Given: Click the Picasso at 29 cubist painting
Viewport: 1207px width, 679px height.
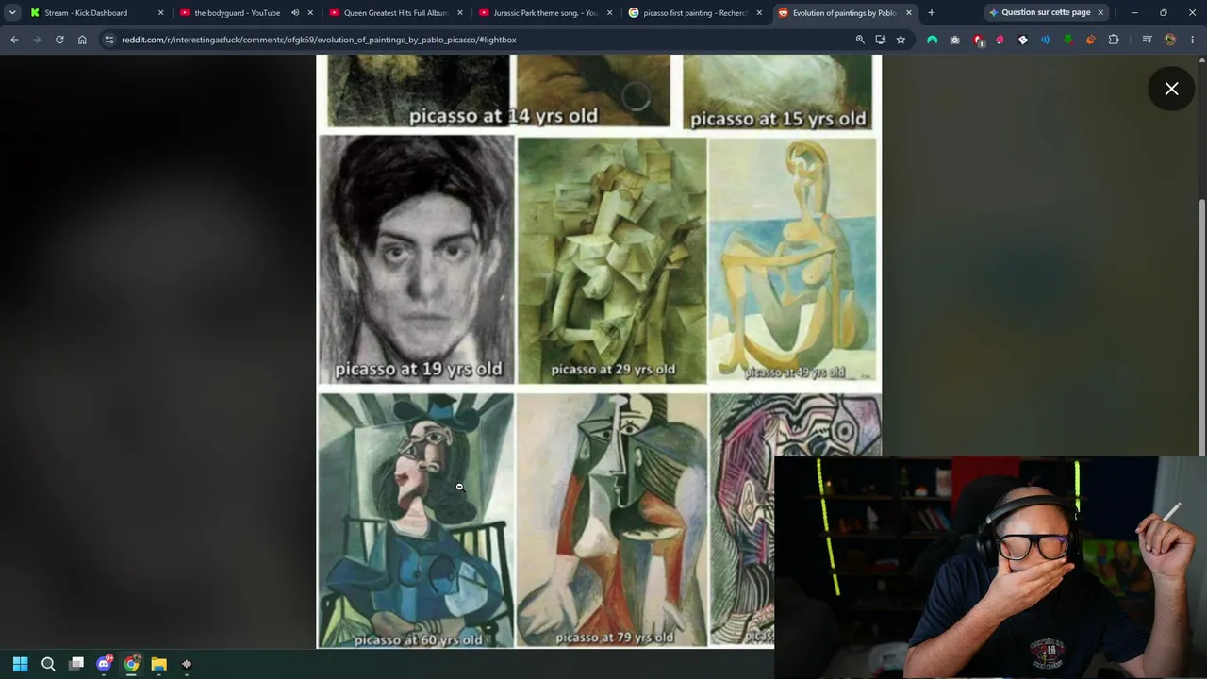Looking at the screenshot, I should (612, 260).
